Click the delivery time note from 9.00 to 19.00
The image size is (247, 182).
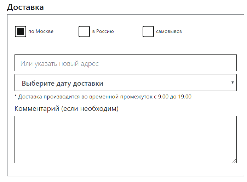point(103,97)
